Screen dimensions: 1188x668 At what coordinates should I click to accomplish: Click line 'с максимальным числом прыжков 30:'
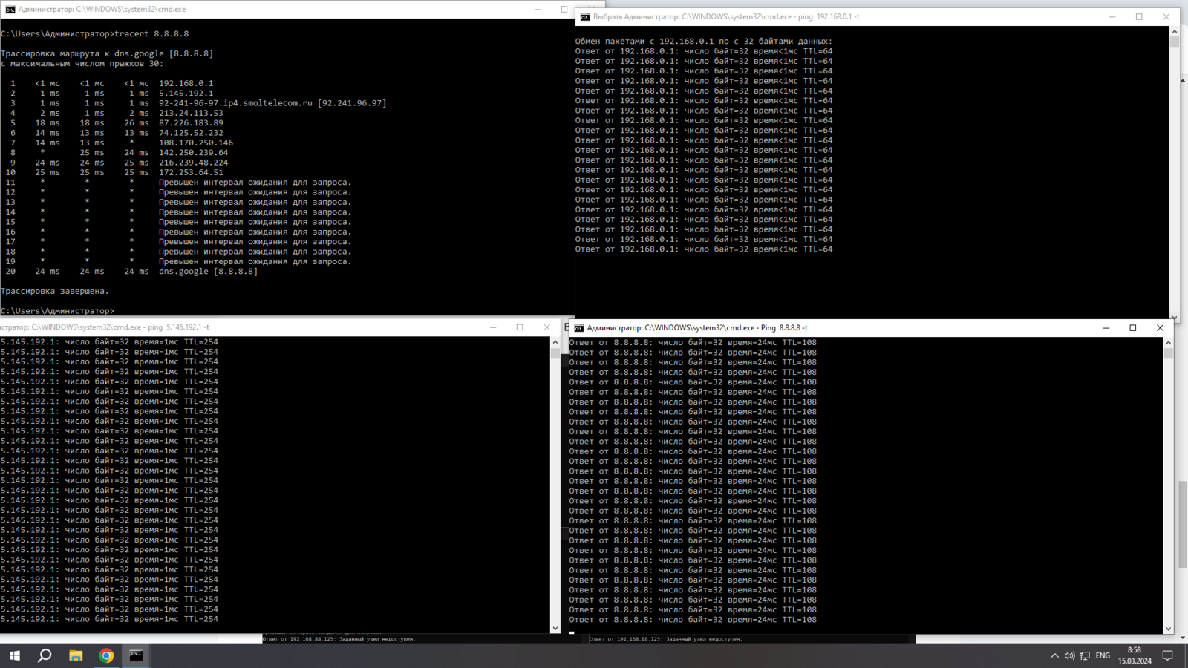pyautogui.click(x=82, y=64)
